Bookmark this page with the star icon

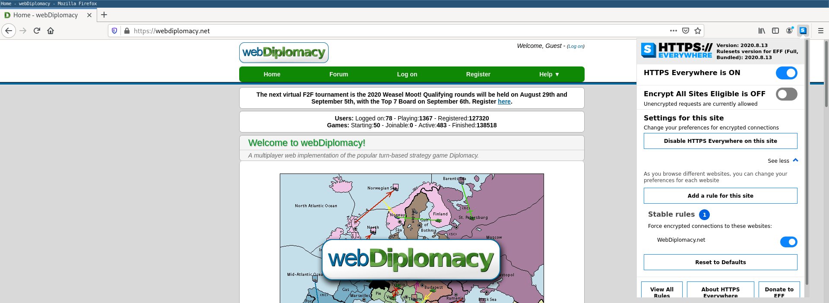(698, 31)
